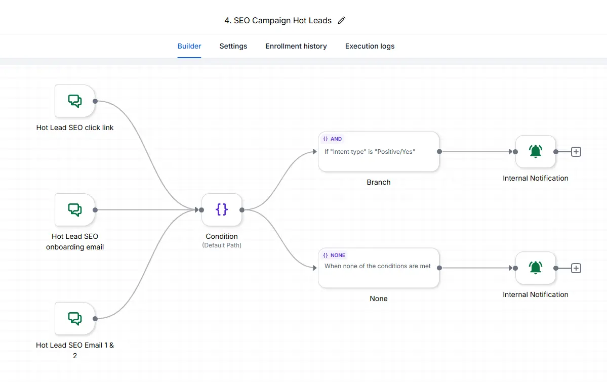The image size is (607, 382).
Task: Click output connector of Hot Lead SEO Email 1 & 2
Action: pos(95,319)
